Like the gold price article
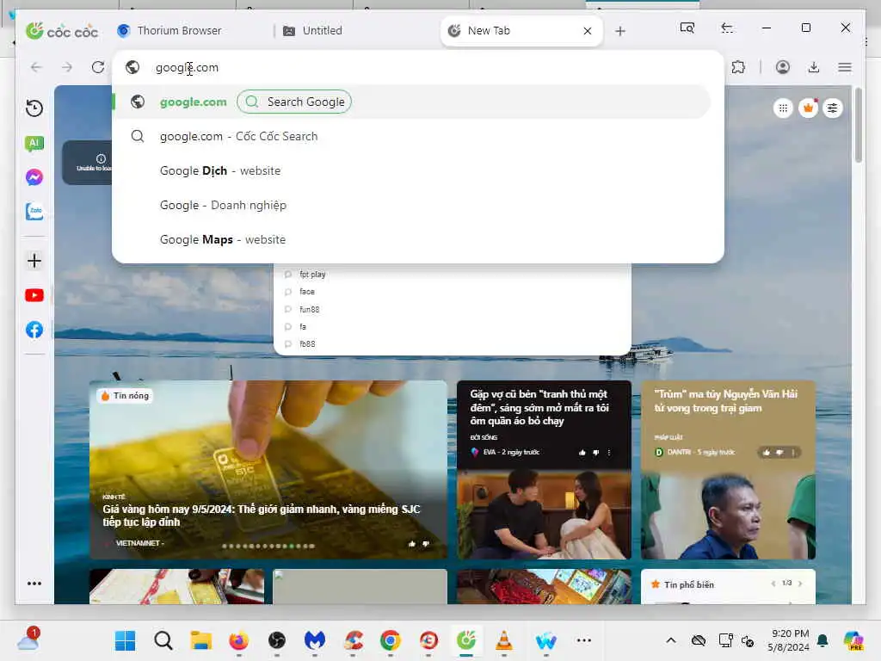The width and height of the screenshot is (881, 661). coord(412,544)
